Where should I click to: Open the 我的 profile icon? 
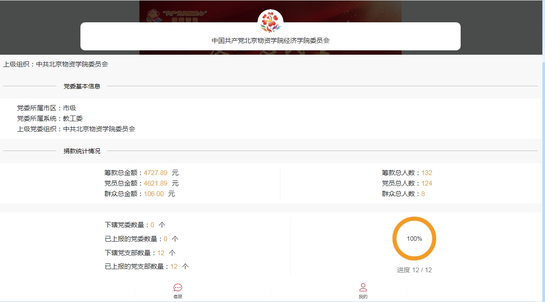tap(363, 288)
